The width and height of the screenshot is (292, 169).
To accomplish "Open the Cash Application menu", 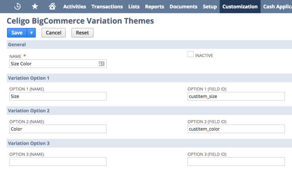I will click(278, 7).
